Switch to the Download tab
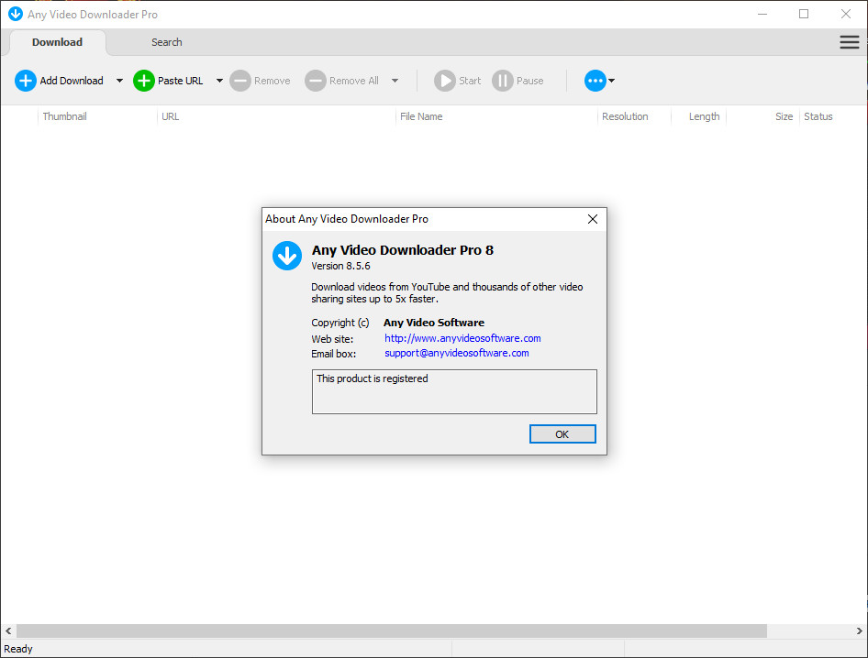 pyautogui.click(x=57, y=42)
